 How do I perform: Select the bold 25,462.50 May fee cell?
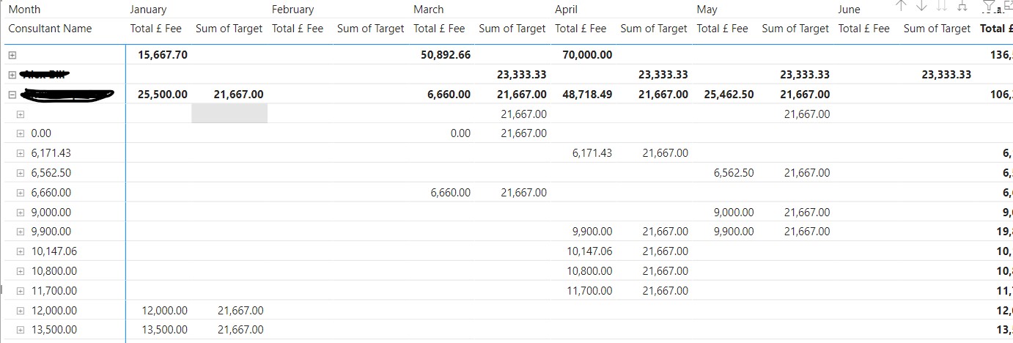[x=729, y=95]
